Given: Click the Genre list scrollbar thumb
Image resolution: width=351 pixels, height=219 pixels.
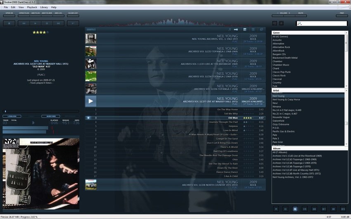Looking at the screenshot, I should 346,43.
